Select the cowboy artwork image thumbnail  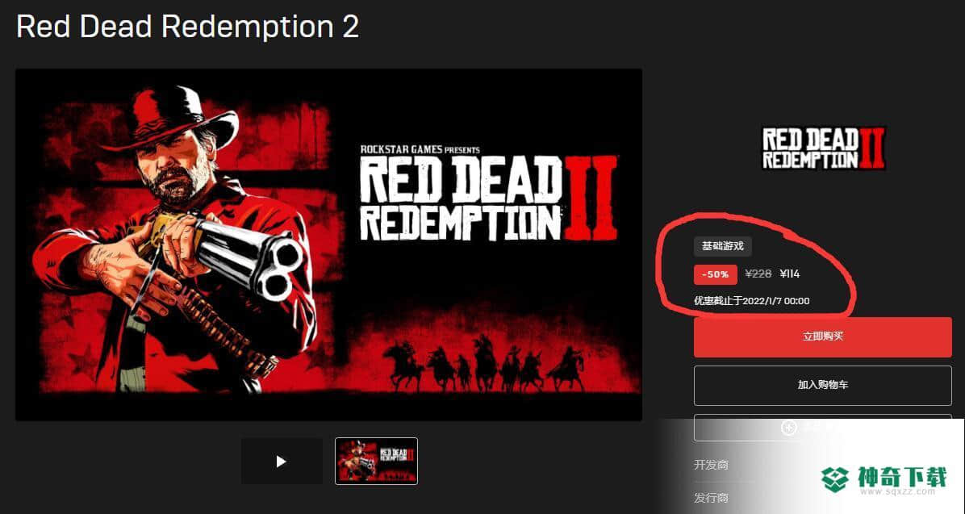click(x=376, y=461)
